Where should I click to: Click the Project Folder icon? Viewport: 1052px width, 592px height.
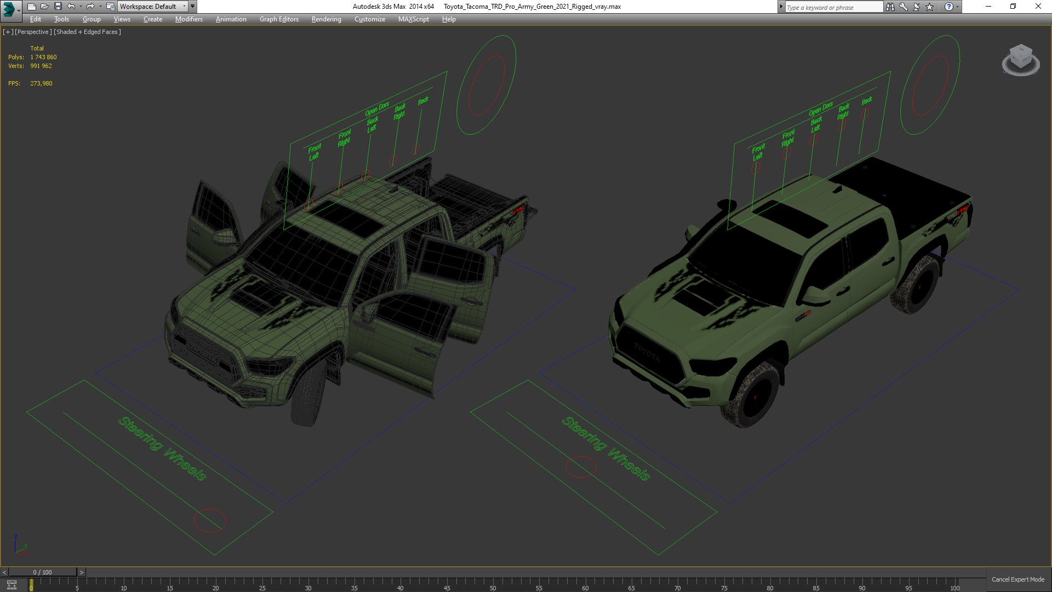[x=110, y=7]
